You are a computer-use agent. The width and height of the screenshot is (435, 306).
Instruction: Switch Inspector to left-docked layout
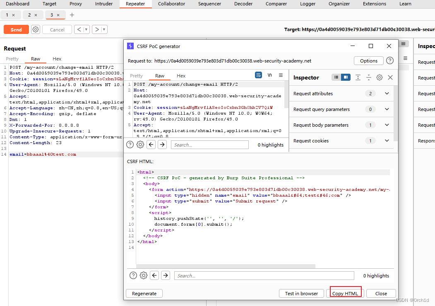pos(336,77)
